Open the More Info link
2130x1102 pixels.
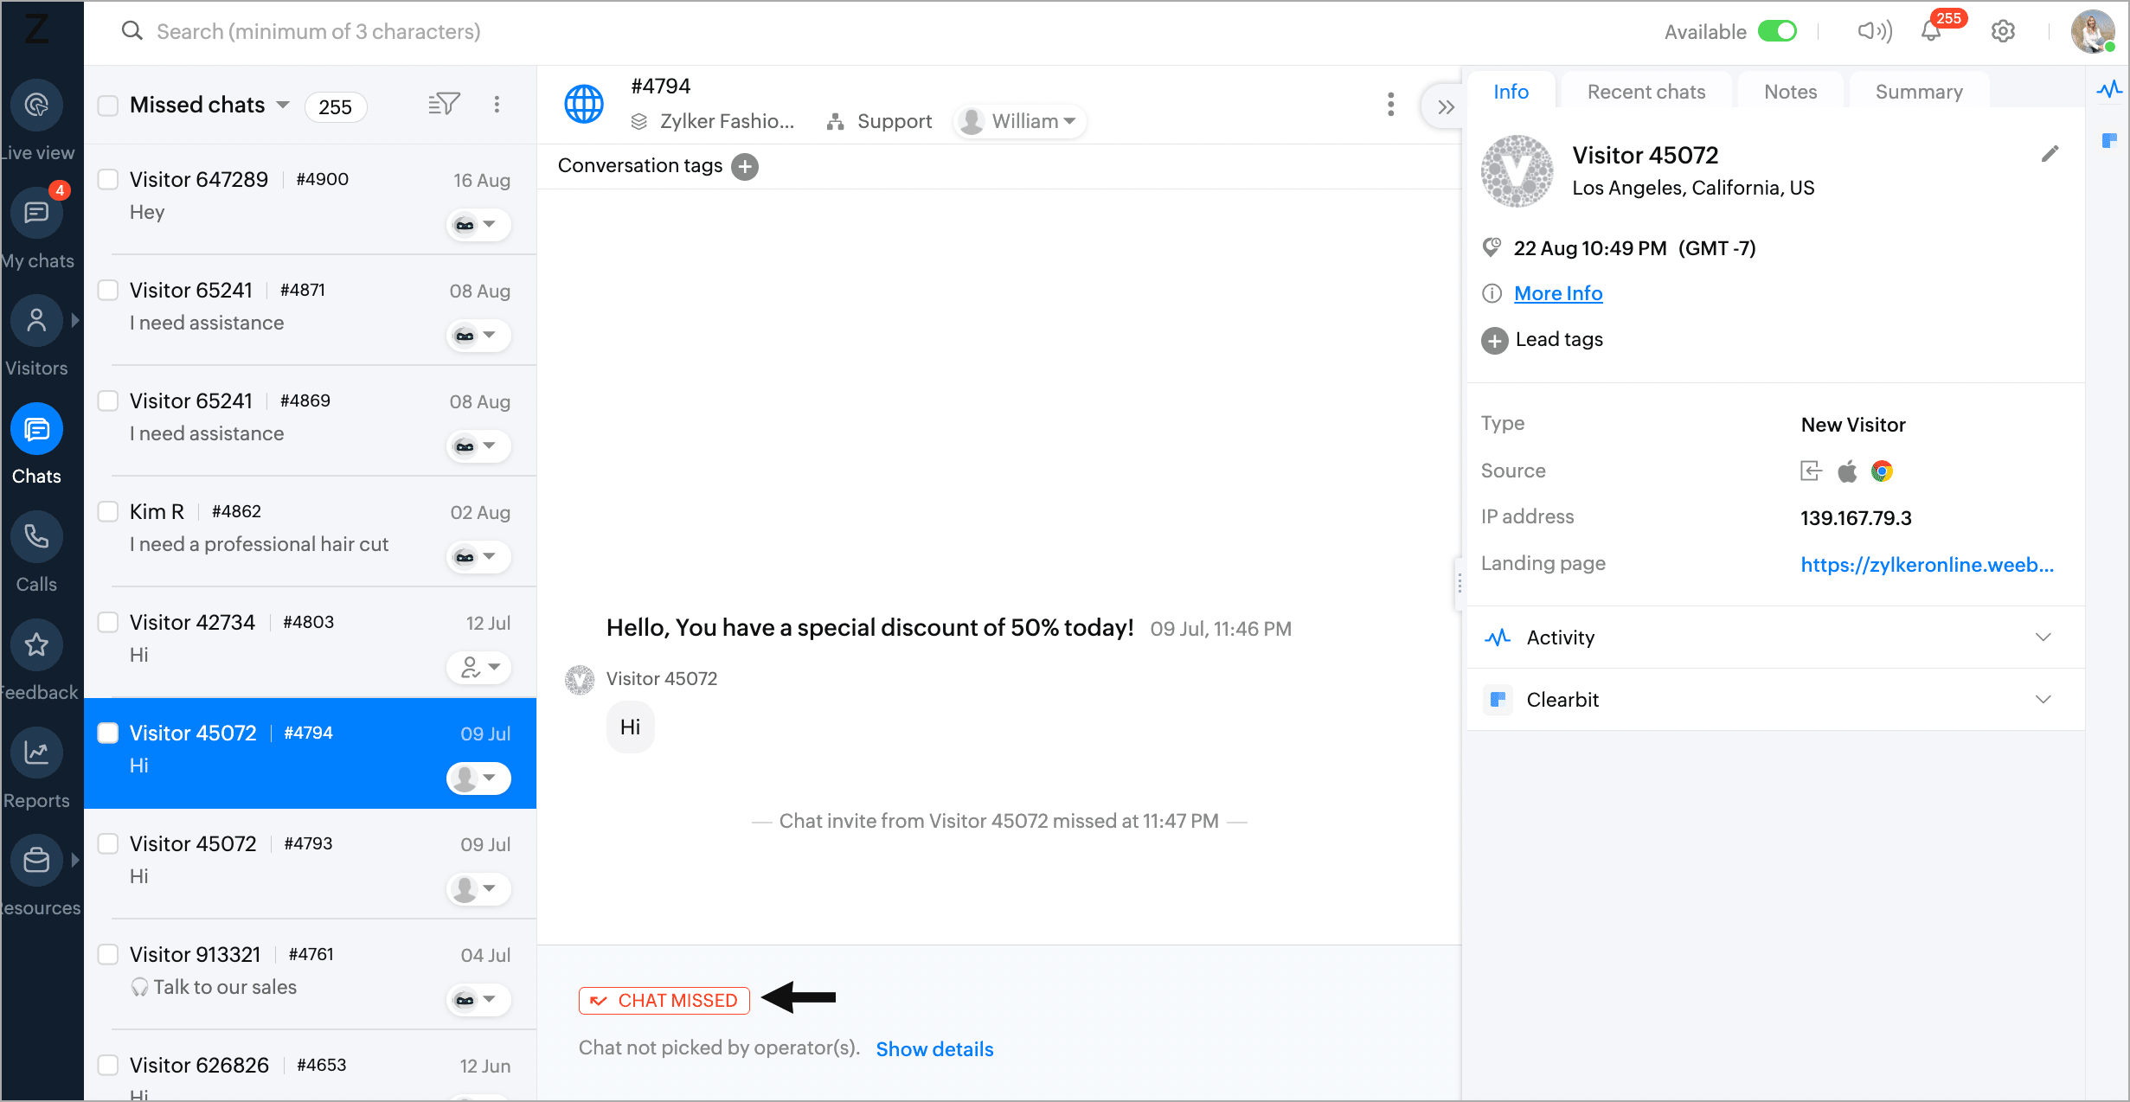(1558, 293)
